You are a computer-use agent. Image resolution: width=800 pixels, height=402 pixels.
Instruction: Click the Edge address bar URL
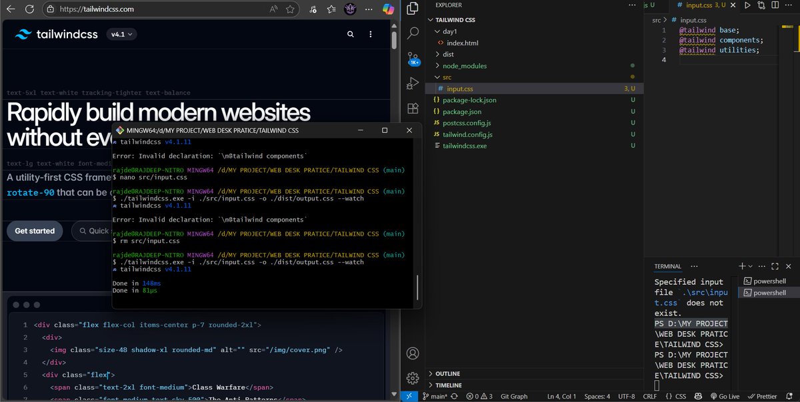click(x=97, y=9)
